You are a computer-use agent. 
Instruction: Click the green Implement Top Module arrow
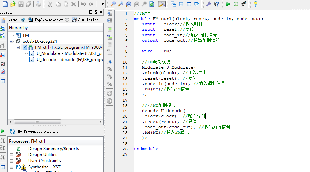pyautogui.click(x=229, y=4)
